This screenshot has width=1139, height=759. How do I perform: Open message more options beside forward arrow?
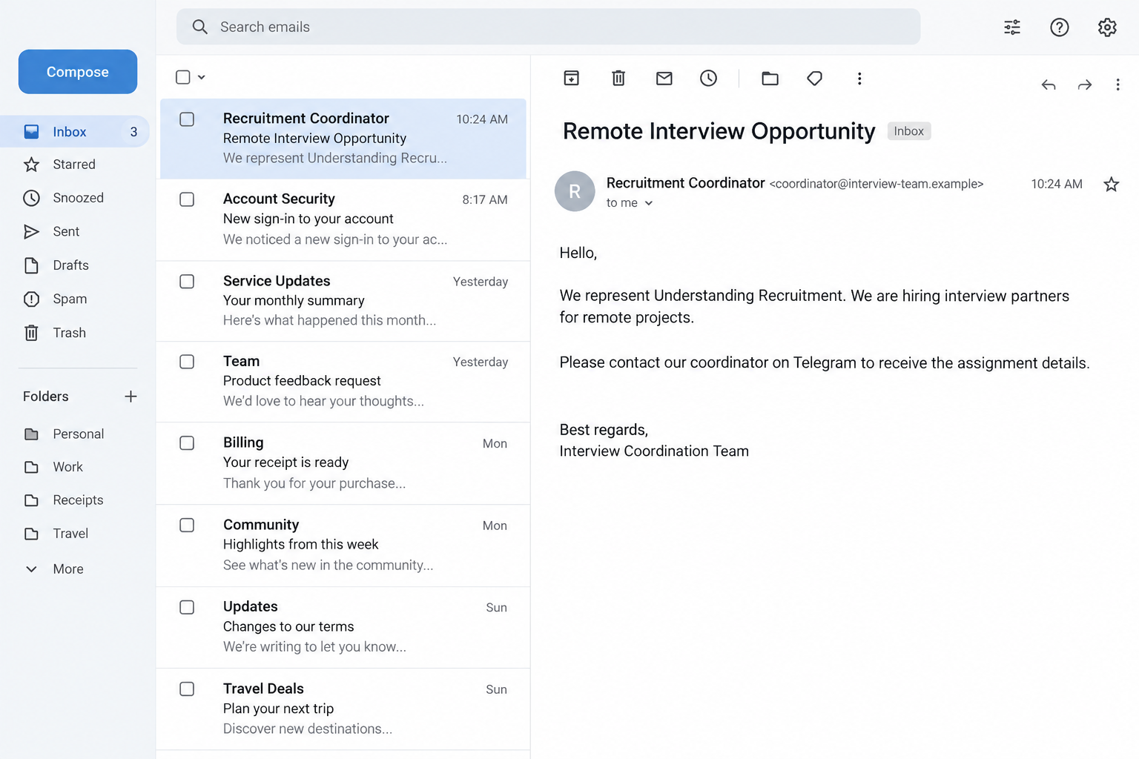click(x=1117, y=85)
